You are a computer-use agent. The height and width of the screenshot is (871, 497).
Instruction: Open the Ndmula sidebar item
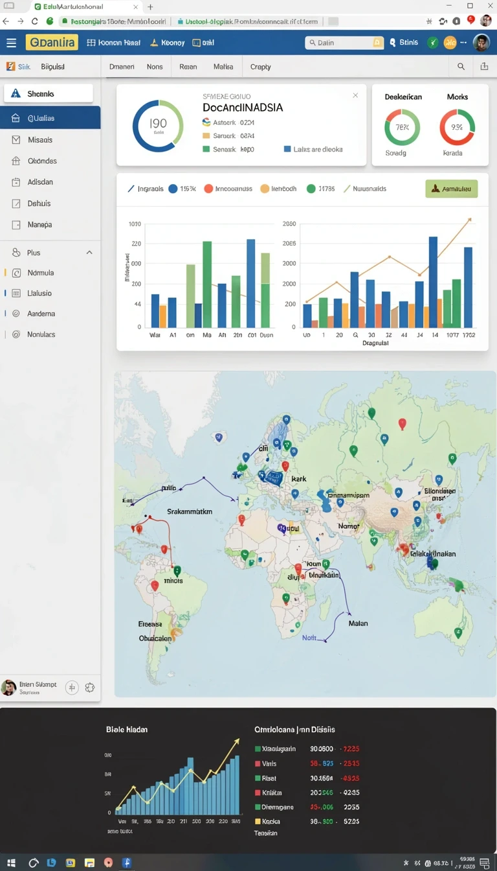click(50, 273)
